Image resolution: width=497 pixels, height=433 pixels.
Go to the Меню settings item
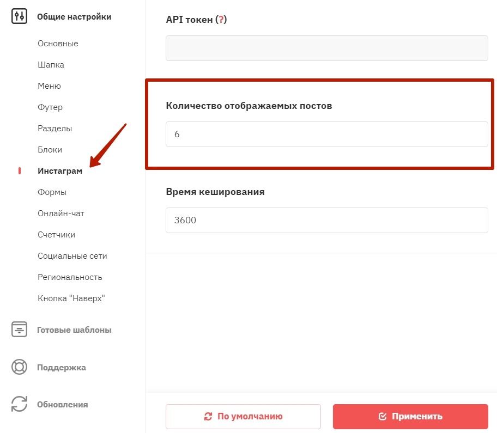49,86
